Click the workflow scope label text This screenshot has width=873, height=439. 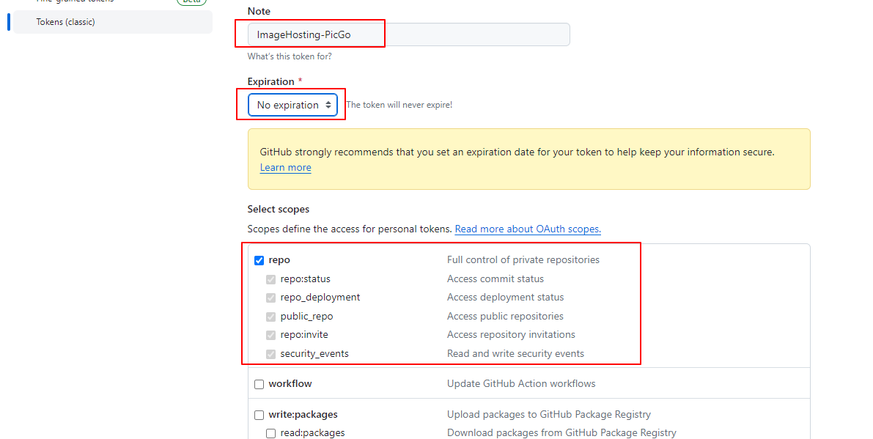coord(290,384)
